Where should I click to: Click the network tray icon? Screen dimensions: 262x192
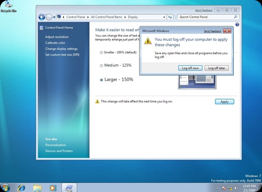click(x=230, y=188)
